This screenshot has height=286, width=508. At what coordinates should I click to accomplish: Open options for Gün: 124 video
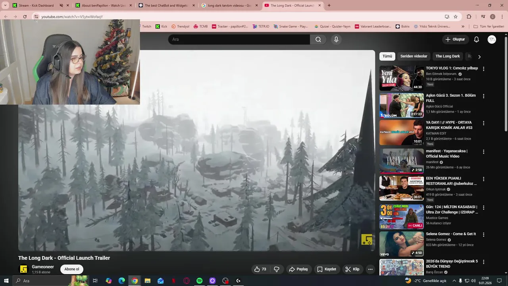tap(483, 207)
